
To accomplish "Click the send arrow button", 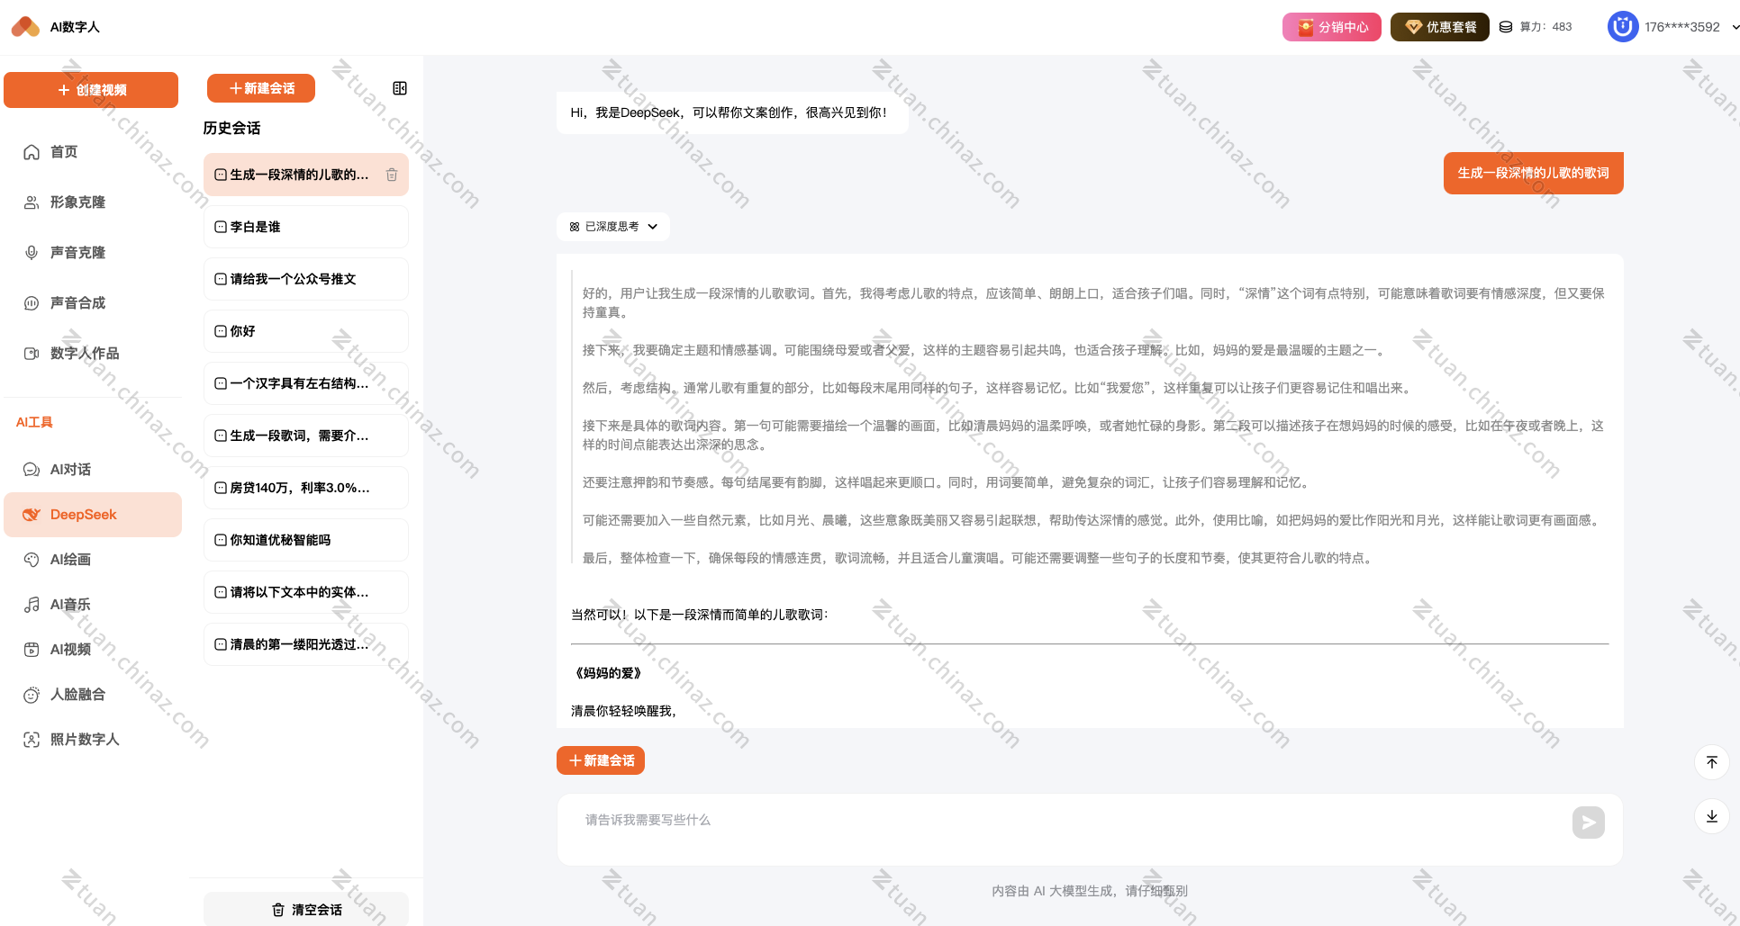I will (1588, 823).
